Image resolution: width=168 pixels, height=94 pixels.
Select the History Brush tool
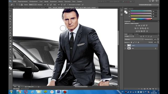[10, 36]
